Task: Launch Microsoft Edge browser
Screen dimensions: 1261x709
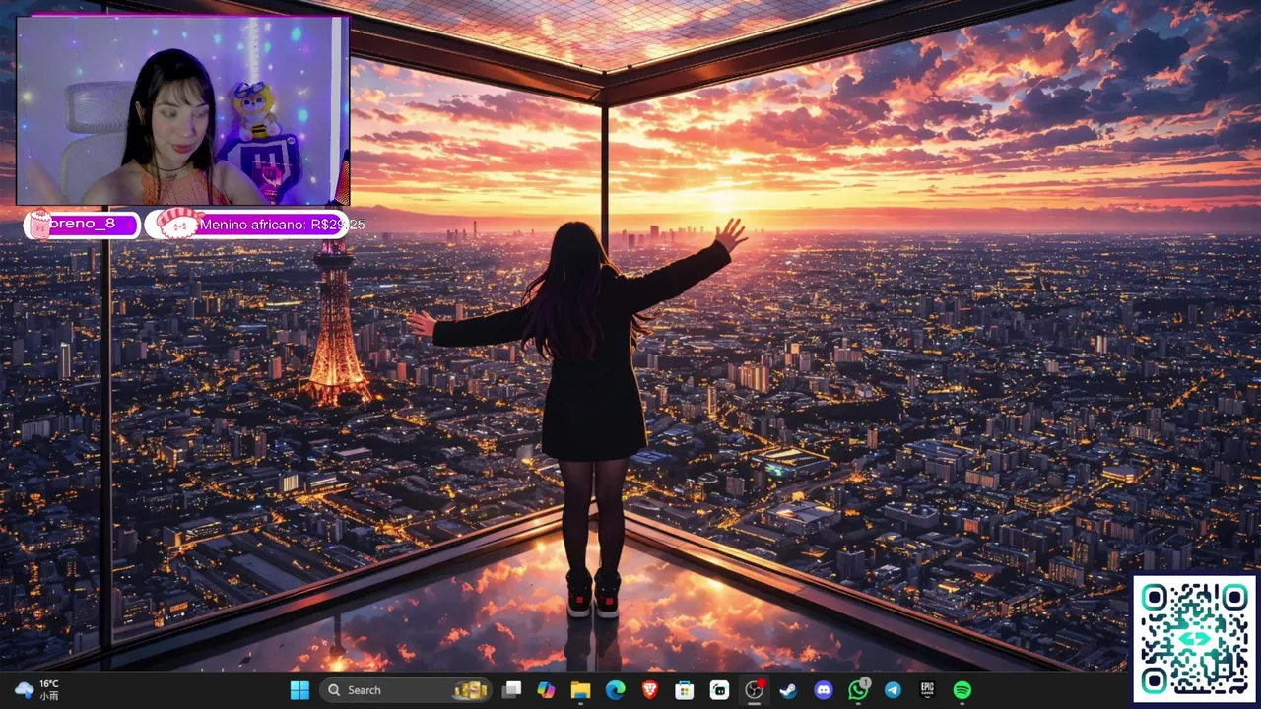Action: pyautogui.click(x=615, y=690)
